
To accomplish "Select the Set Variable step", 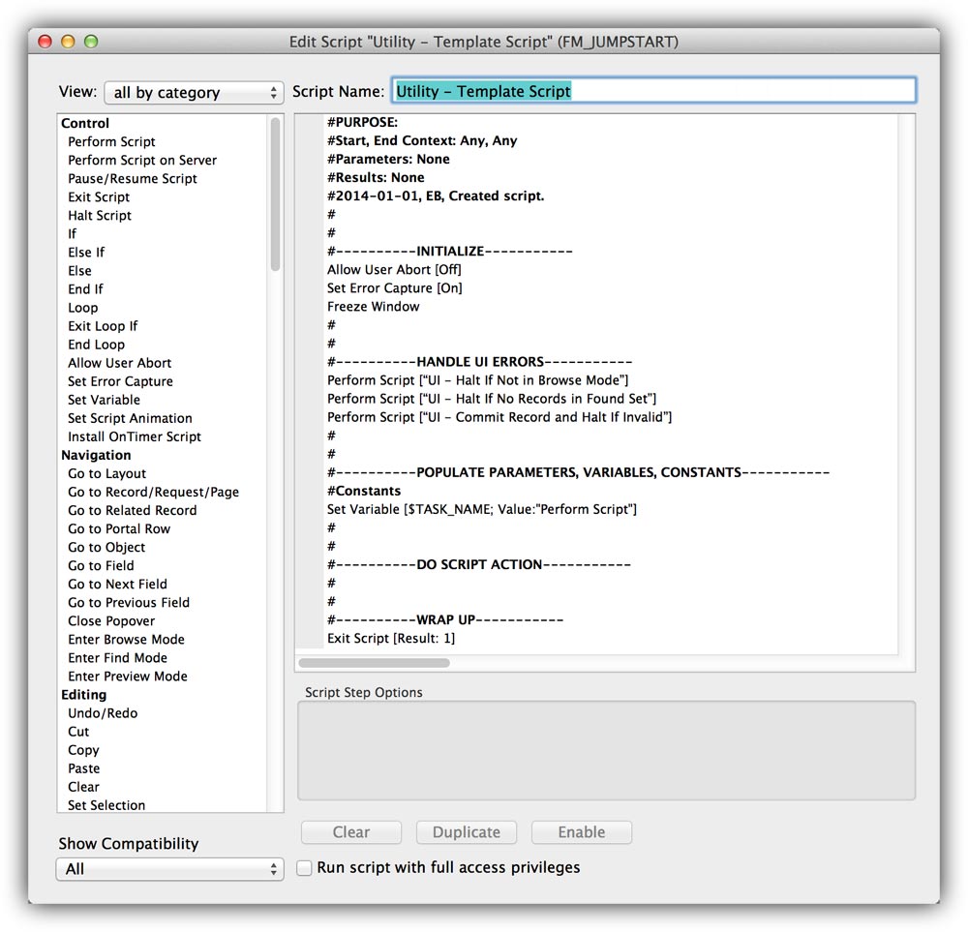I will [103, 399].
